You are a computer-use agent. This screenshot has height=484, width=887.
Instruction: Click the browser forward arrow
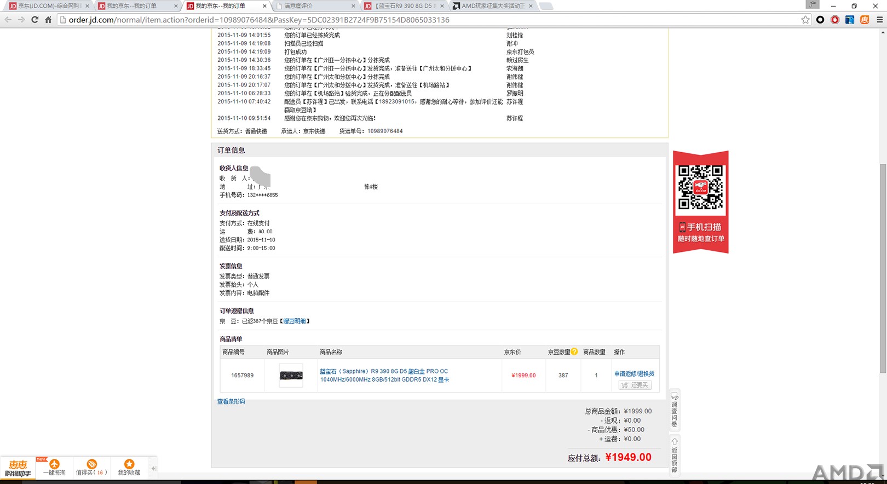point(21,20)
